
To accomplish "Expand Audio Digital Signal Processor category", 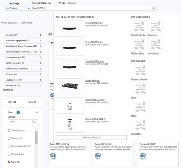I will coord(23,46).
